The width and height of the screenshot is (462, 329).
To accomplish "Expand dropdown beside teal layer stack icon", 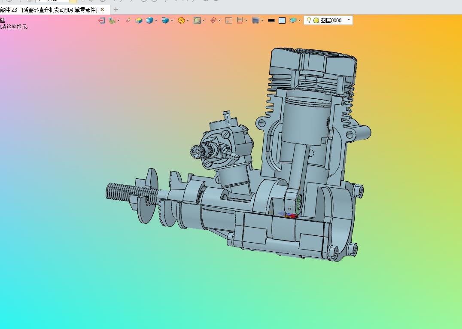I will (x=299, y=20).
